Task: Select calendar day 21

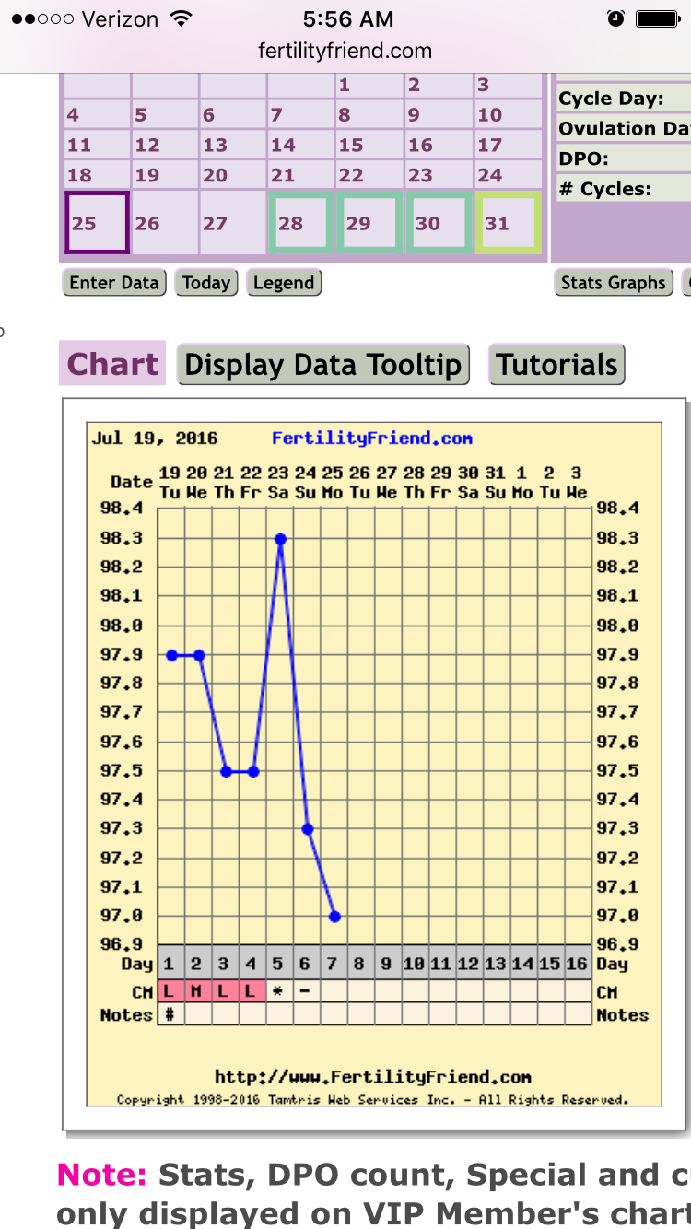Action: pos(300,175)
